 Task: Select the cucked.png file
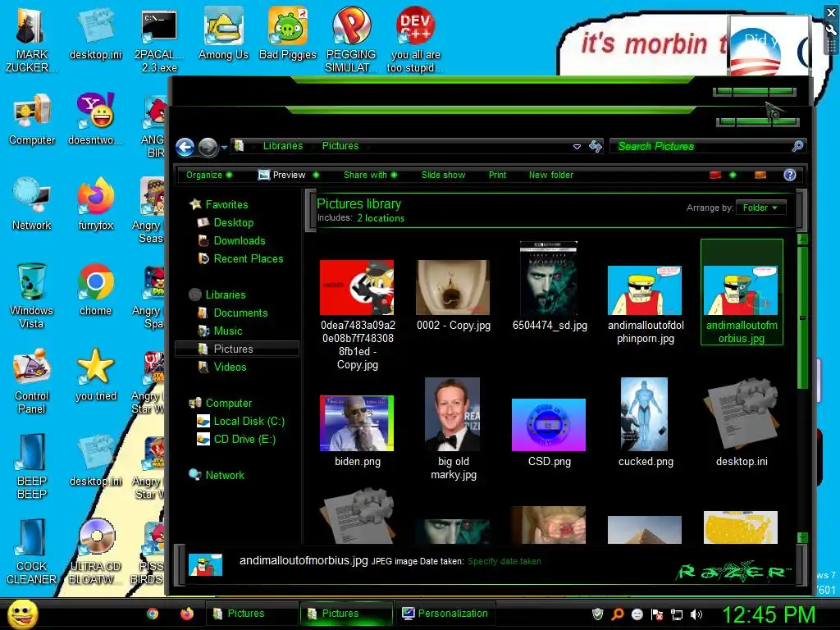tap(645, 422)
